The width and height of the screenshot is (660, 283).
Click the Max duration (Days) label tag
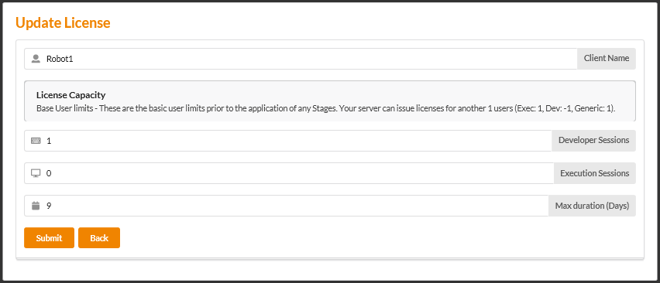(593, 206)
